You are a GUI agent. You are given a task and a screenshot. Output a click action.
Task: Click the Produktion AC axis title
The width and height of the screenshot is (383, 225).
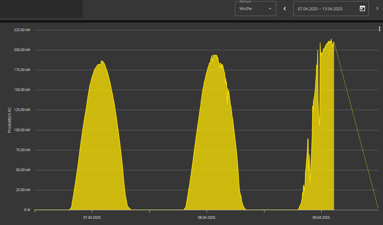pyautogui.click(x=9, y=119)
